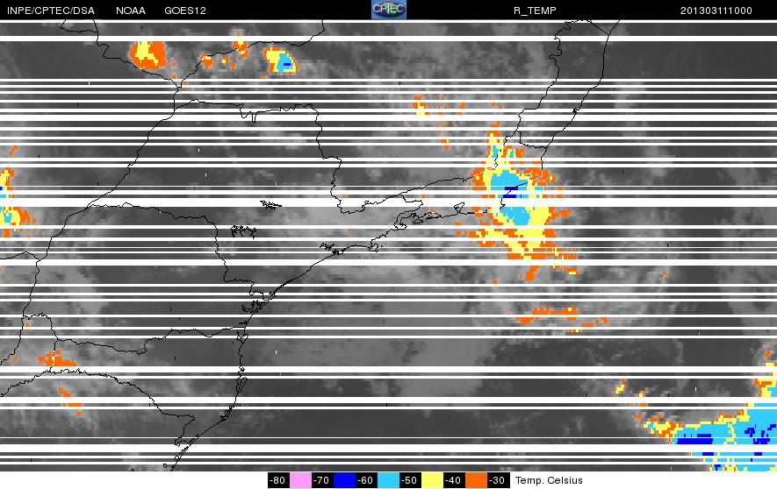Viewport: 777px width, 489px height.
Task: Click the Temp. Celsius legend label
Action: tap(549, 480)
